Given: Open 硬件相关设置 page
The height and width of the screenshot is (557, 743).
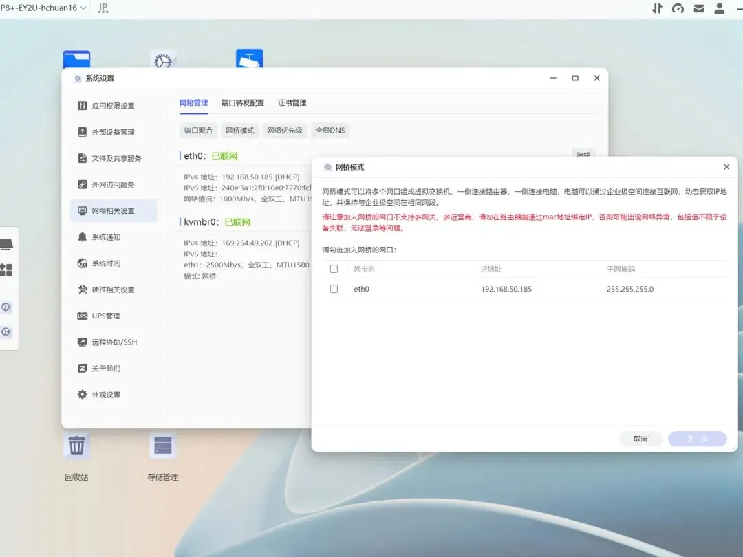Looking at the screenshot, I should pyautogui.click(x=114, y=290).
